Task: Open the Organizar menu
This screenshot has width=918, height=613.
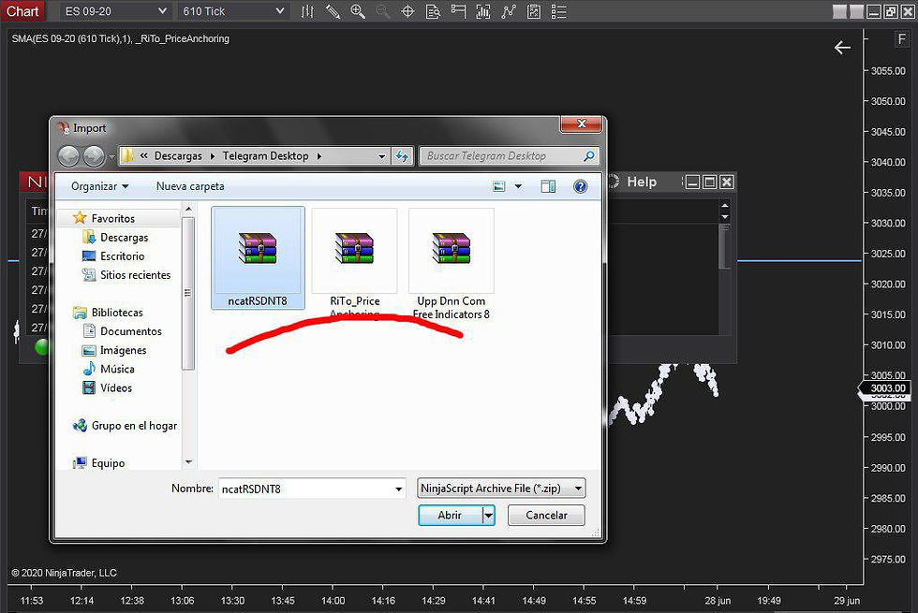Action: tap(99, 186)
